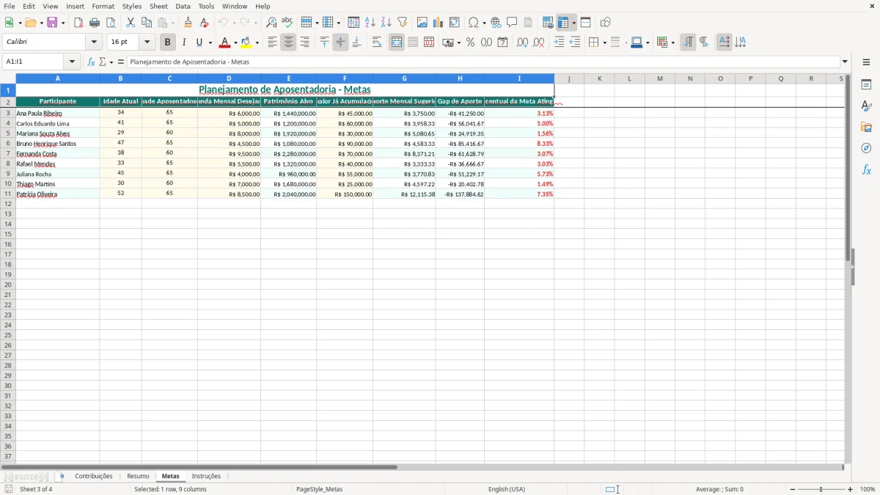Click the Zoom Out minus button
This screenshot has height=495, width=880.
click(x=793, y=489)
